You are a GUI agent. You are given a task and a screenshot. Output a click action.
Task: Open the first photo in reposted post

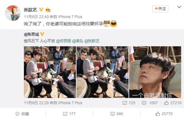(50, 72)
